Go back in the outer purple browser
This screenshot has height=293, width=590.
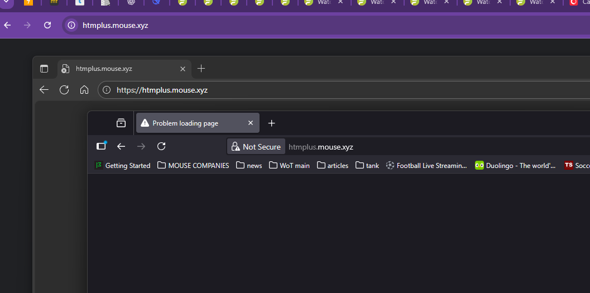(7, 25)
